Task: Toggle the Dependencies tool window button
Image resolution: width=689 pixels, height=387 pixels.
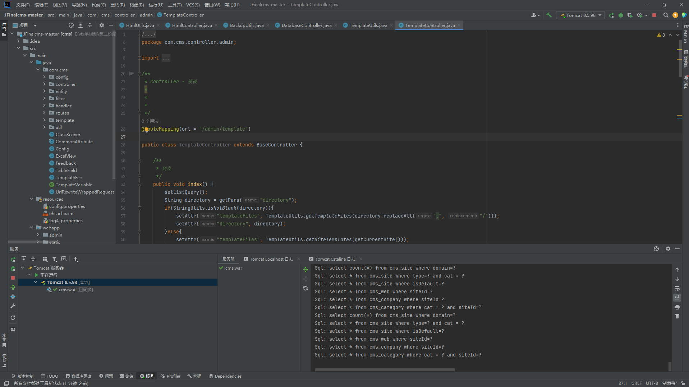Action: point(225,376)
